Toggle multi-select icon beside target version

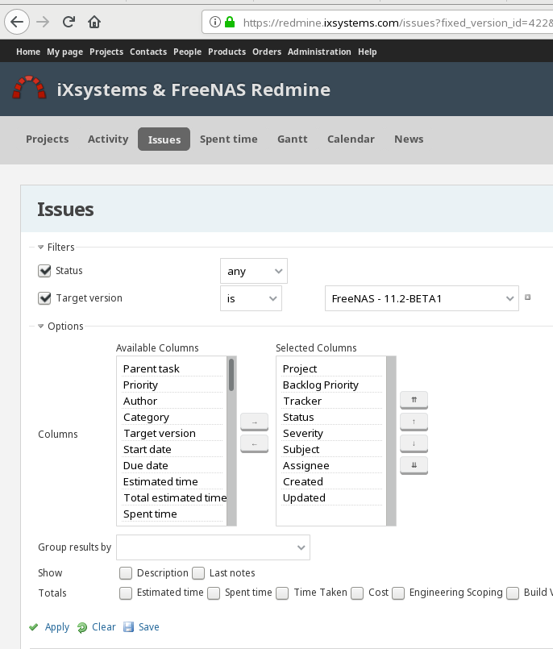click(528, 297)
